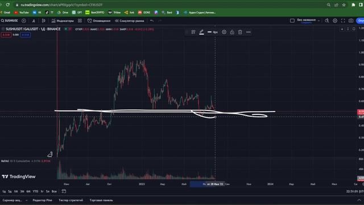Select the 6М date range

pyautogui.click(x=28, y=191)
